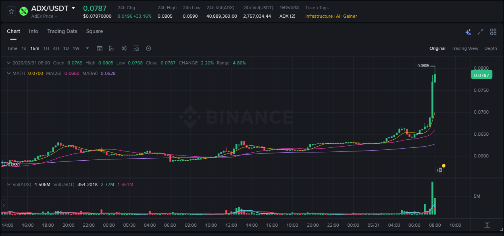Add ADX/USDT to favorites star
504x236 pixels.
click(12, 11)
